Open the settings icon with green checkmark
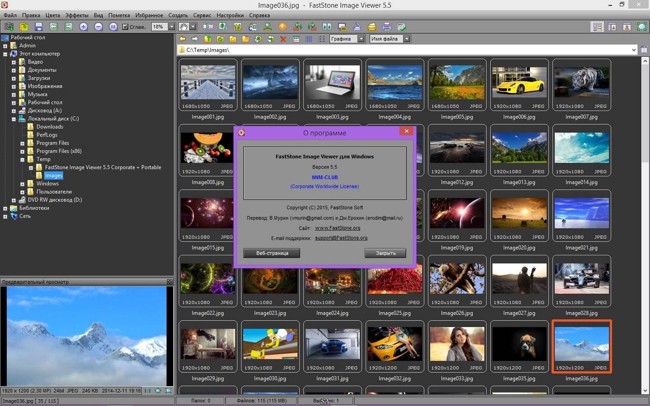The height and width of the screenshot is (406, 650). [402, 27]
